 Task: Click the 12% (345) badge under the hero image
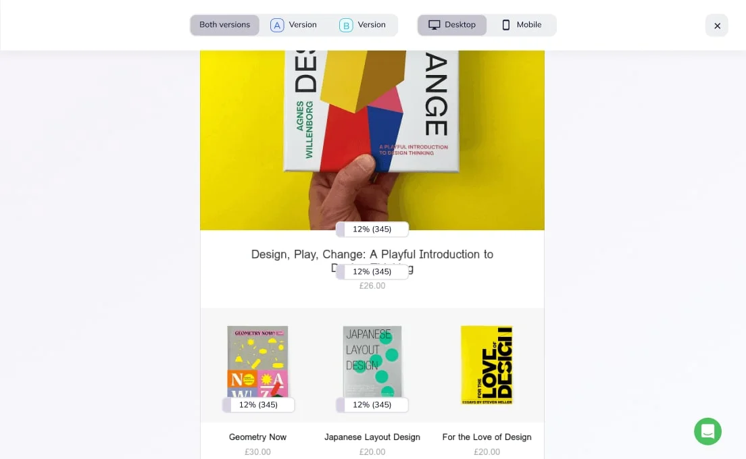[372, 230]
